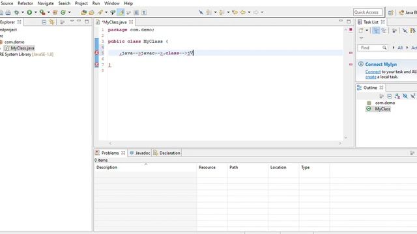Click the editor horizontal scrollbar

225,143
